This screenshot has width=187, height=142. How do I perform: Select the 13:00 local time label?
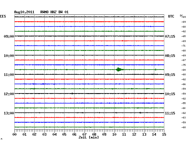[9, 113]
